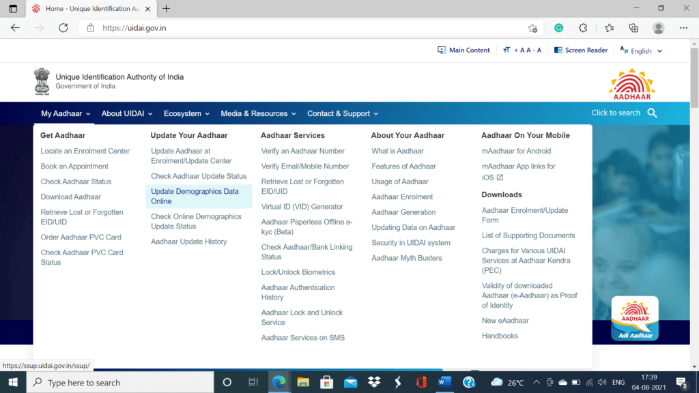699x393 pixels.
Task: Click the Screen Reader icon
Action: point(558,50)
